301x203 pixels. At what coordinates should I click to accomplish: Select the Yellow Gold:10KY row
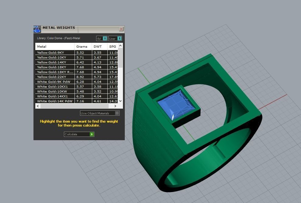pyautogui.click(x=76, y=57)
